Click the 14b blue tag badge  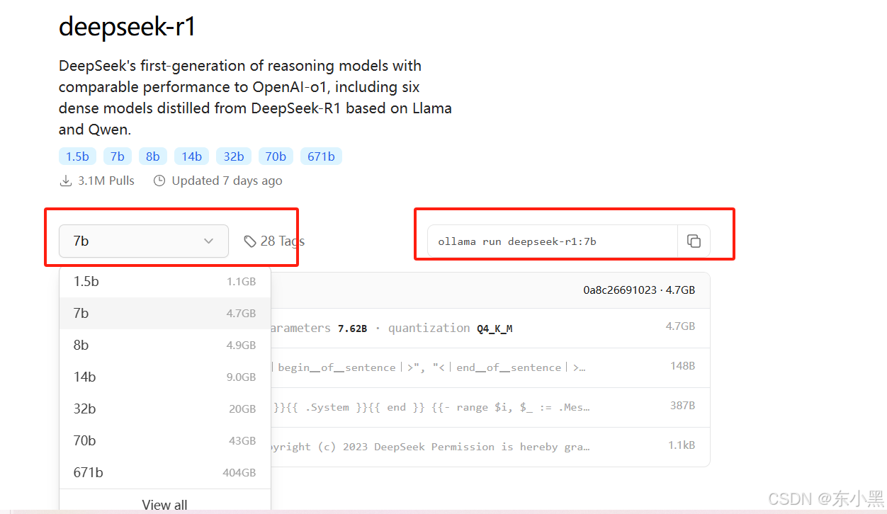coord(191,156)
